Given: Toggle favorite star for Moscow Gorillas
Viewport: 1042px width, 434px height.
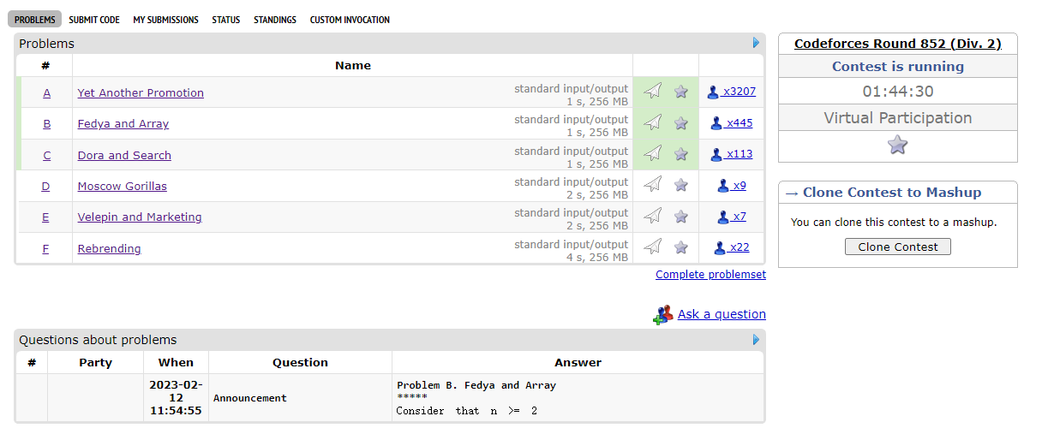Looking at the screenshot, I should click(x=681, y=185).
